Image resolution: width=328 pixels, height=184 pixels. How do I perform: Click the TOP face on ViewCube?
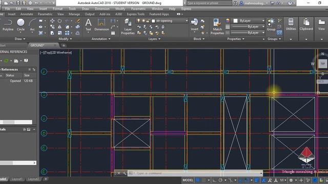coord(322,63)
